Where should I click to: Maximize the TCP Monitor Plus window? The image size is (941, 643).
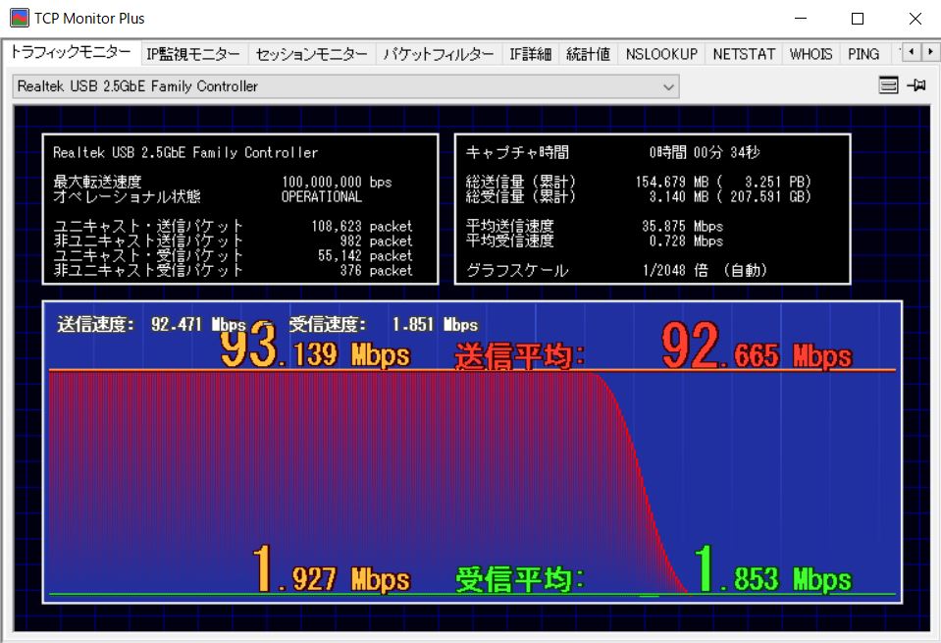click(x=858, y=18)
